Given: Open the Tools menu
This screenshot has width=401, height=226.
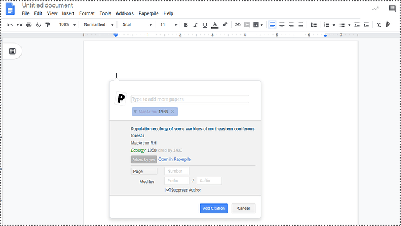Looking at the screenshot, I should coord(105,13).
